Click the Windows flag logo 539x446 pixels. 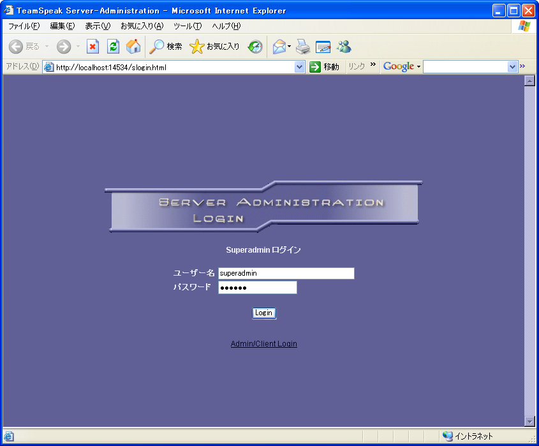pos(524,26)
